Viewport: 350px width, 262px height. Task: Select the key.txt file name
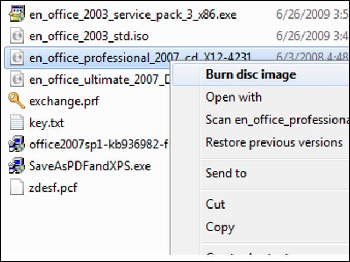(x=46, y=122)
